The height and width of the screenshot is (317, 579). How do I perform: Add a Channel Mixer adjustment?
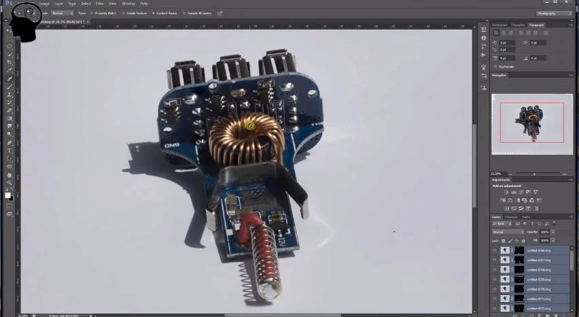pos(531,200)
